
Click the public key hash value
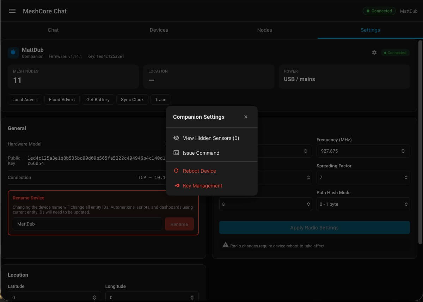click(x=97, y=161)
